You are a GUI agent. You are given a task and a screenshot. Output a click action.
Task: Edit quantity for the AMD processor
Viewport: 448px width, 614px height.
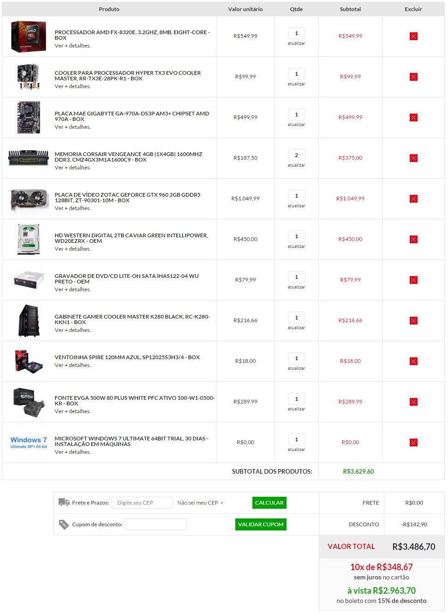(296, 33)
